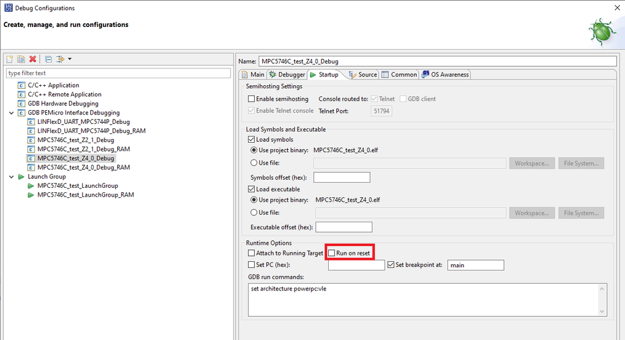
Task: Open filter options dropdown arrow
Action: coord(70,59)
